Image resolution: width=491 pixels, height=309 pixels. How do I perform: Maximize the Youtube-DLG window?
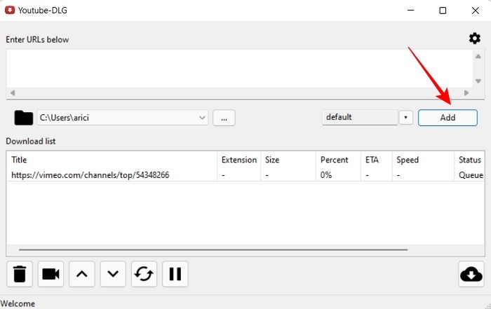point(443,11)
